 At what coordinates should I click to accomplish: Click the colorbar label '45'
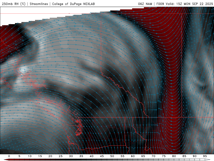[102, 156]
